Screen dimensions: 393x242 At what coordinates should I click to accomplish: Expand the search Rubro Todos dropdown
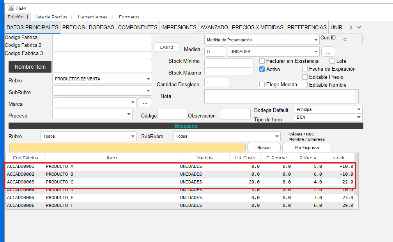[133, 137]
